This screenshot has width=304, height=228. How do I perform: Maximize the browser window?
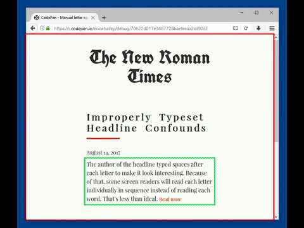pyautogui.click(x=256, y=13)
